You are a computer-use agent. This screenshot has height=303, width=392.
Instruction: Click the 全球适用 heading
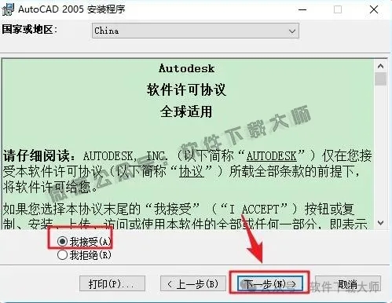pos(186,111)
